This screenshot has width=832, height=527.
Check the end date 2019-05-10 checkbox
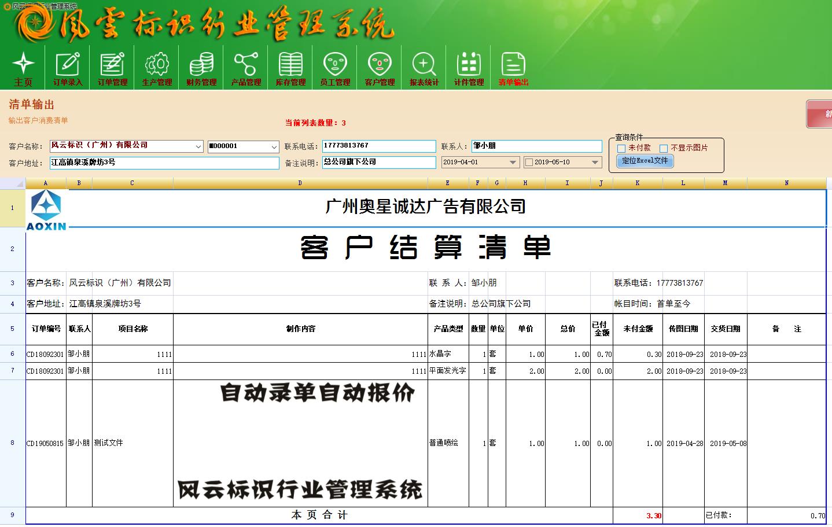point(528,163)
